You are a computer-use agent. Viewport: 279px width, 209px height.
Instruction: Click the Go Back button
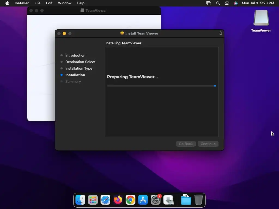pyautogui.click(x=186, y=144)
